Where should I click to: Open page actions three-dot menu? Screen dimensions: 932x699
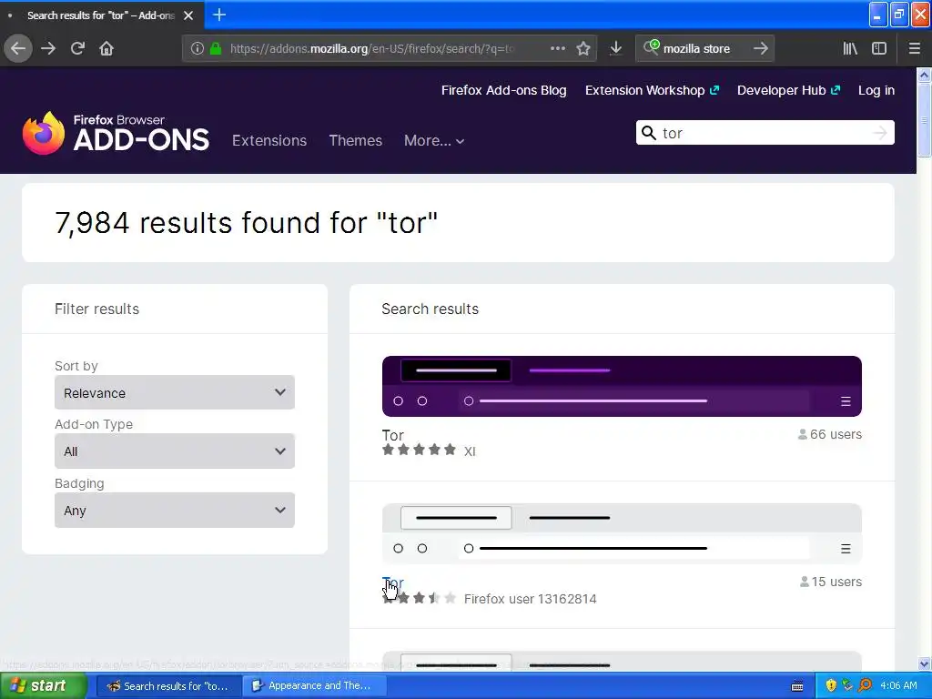(558, 48)
